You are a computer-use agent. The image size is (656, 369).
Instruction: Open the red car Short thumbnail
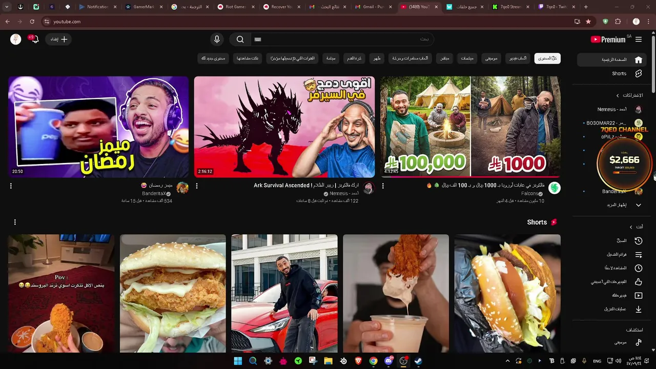click(284, 294)
